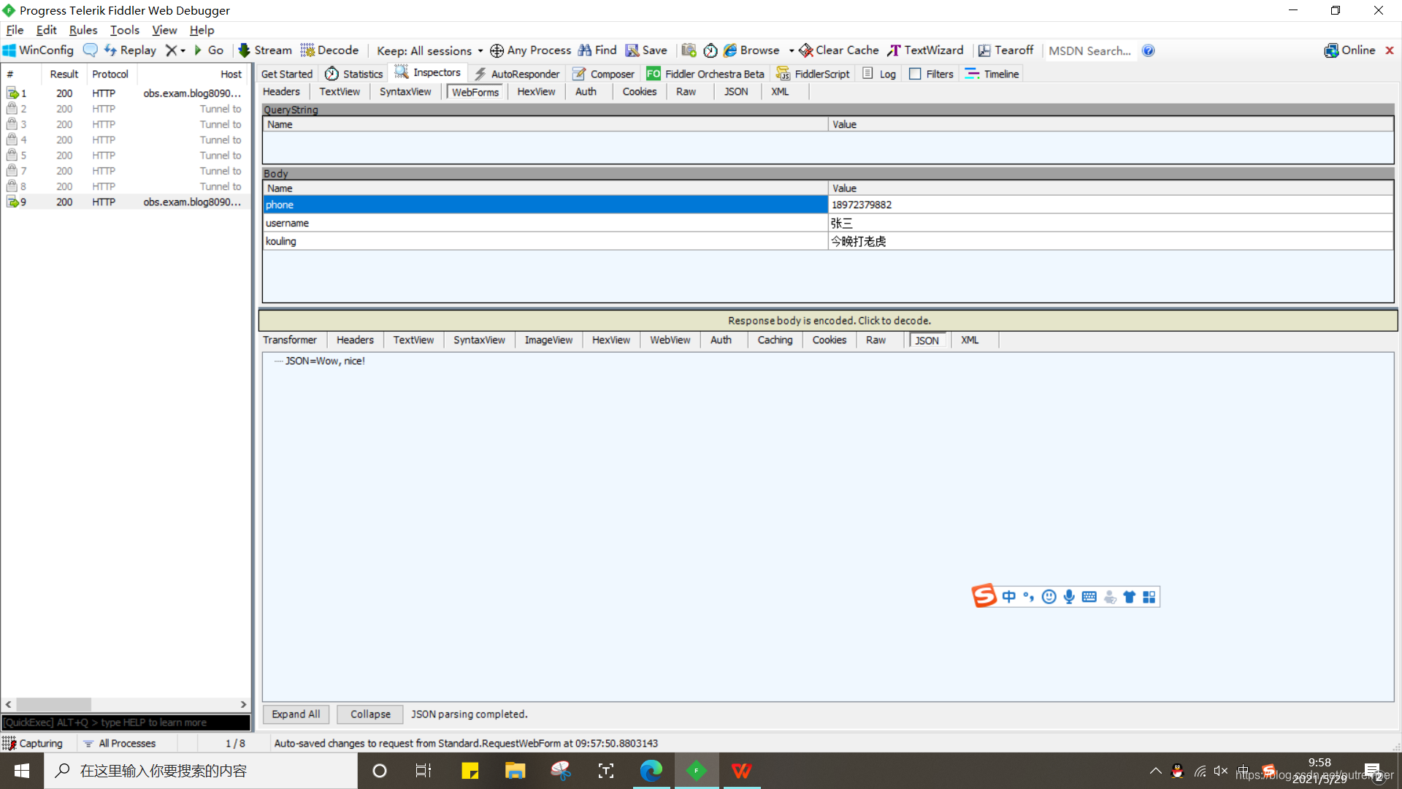The width and height of the screenshot is (1402, 789).
Task: Click the WinConfig toolbar button
Action: (38, 50)
